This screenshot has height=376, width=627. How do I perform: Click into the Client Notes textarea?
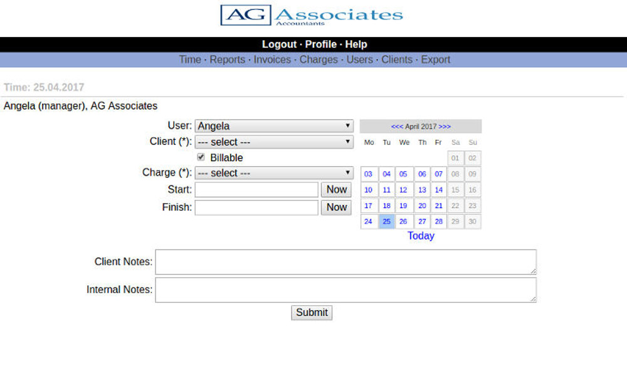(345, 262)
